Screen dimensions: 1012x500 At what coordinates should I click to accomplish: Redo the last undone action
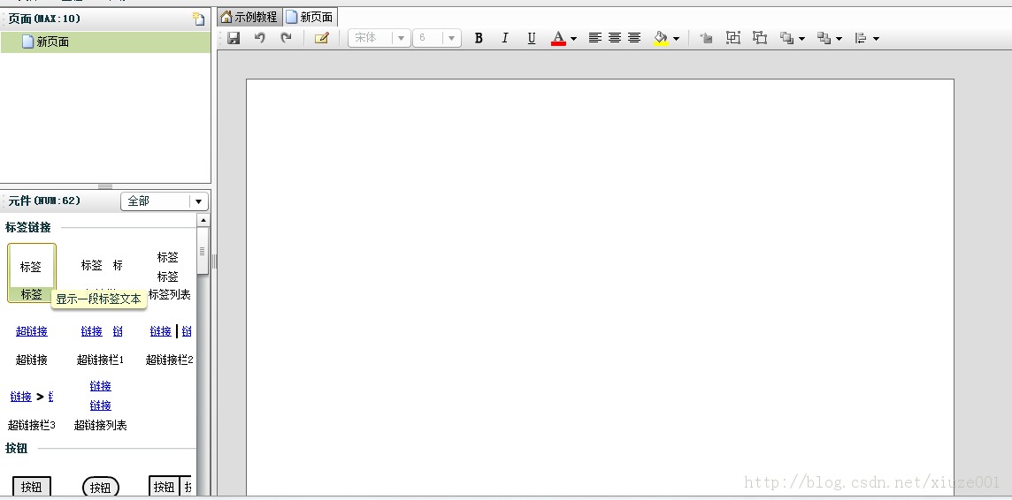tap(286, 38)
